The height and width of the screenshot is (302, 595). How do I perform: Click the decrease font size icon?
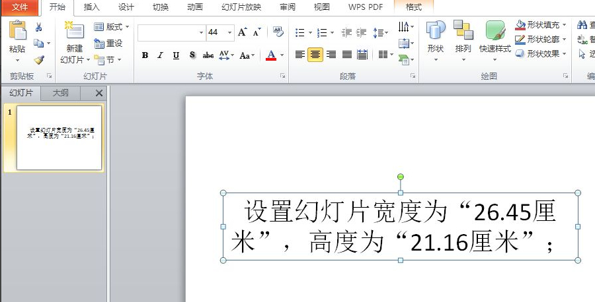coord(257,32)
